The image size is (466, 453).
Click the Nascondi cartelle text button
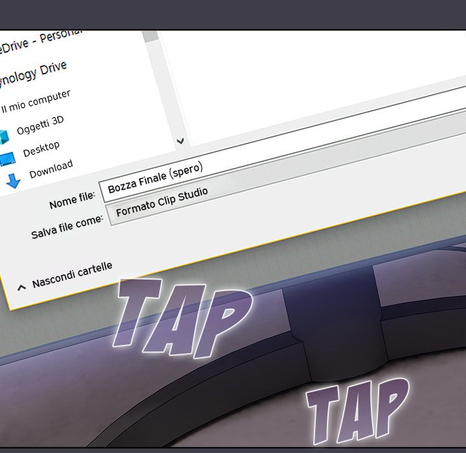pos(72,274)
